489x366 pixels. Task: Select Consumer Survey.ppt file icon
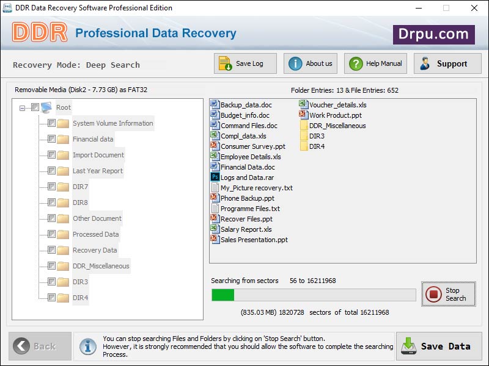click(x=215, y=146)
